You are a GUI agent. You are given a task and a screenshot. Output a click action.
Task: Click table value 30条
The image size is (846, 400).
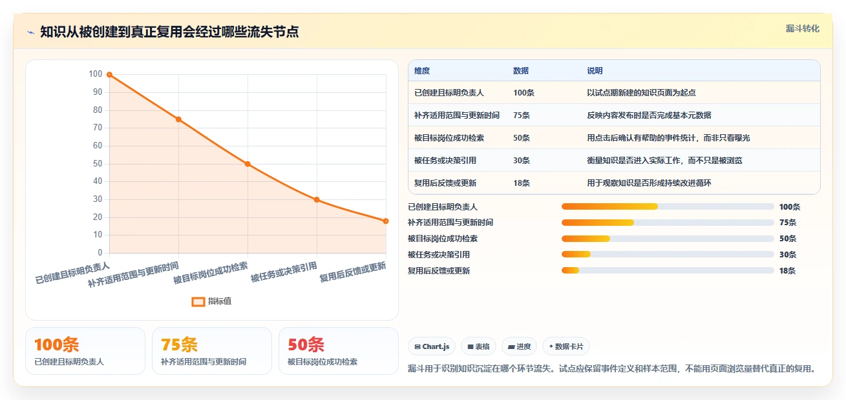(x=522, y=161)
